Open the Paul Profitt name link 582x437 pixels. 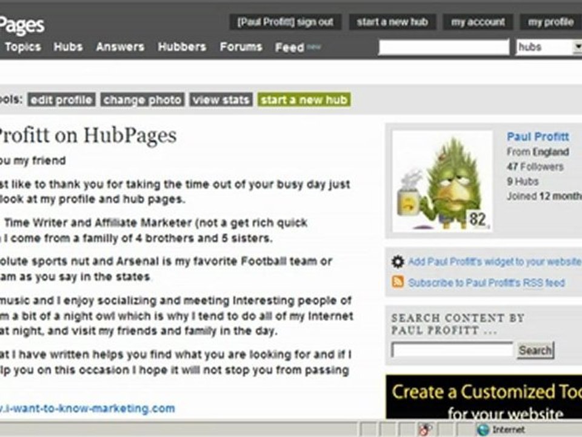point(538,137)
